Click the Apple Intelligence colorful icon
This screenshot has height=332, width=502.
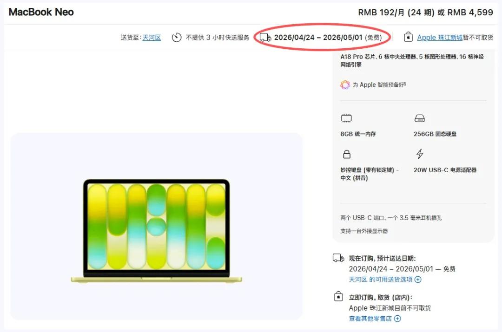click(x=345, y=85)
